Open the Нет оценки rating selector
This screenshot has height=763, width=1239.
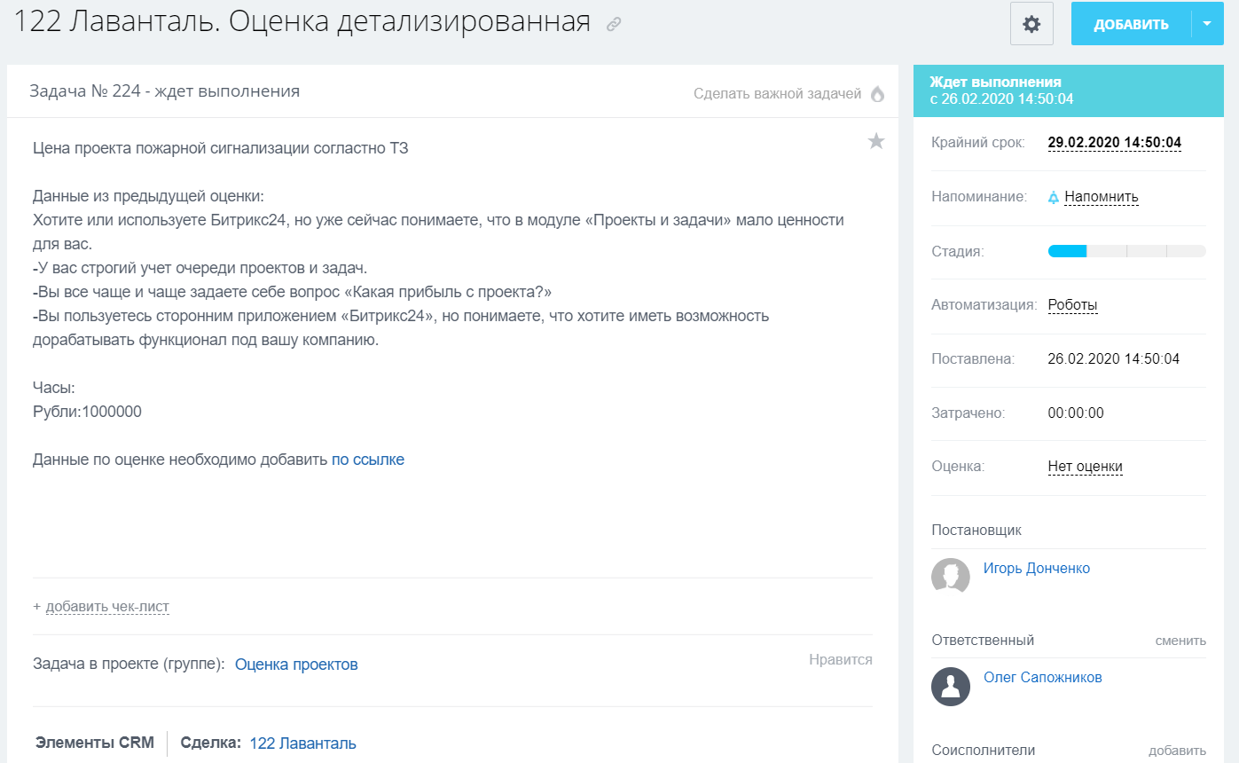[x=1085, y=467]
